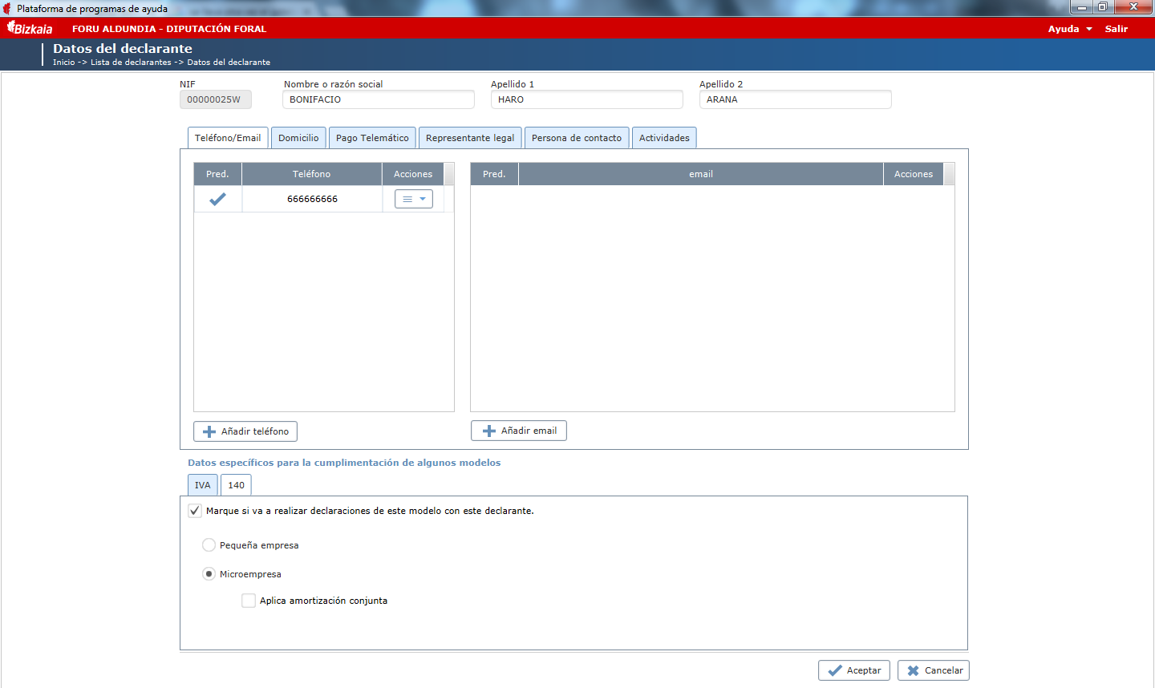Go to the Persona de contacto tab
Viewport: 1155px width, 688px height.
[x=577, y=138]
